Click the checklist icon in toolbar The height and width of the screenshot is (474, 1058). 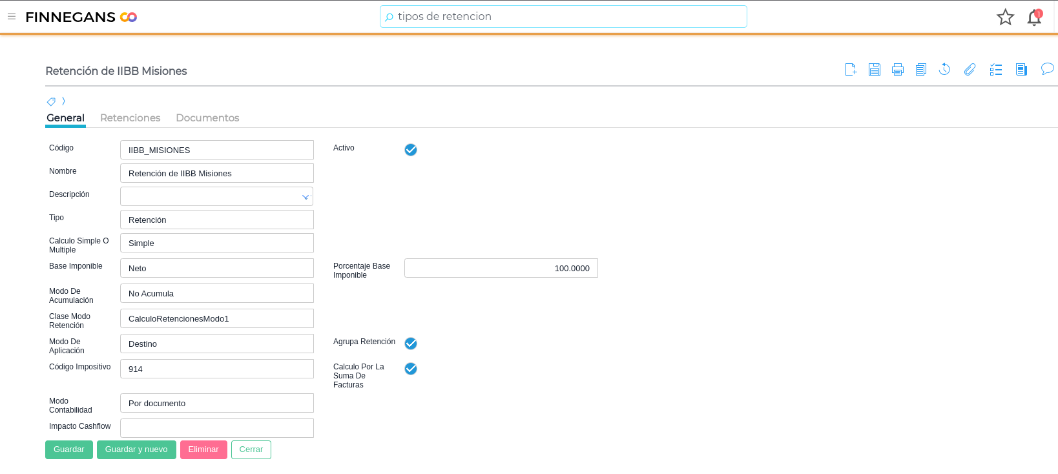[x=996, y=70]
